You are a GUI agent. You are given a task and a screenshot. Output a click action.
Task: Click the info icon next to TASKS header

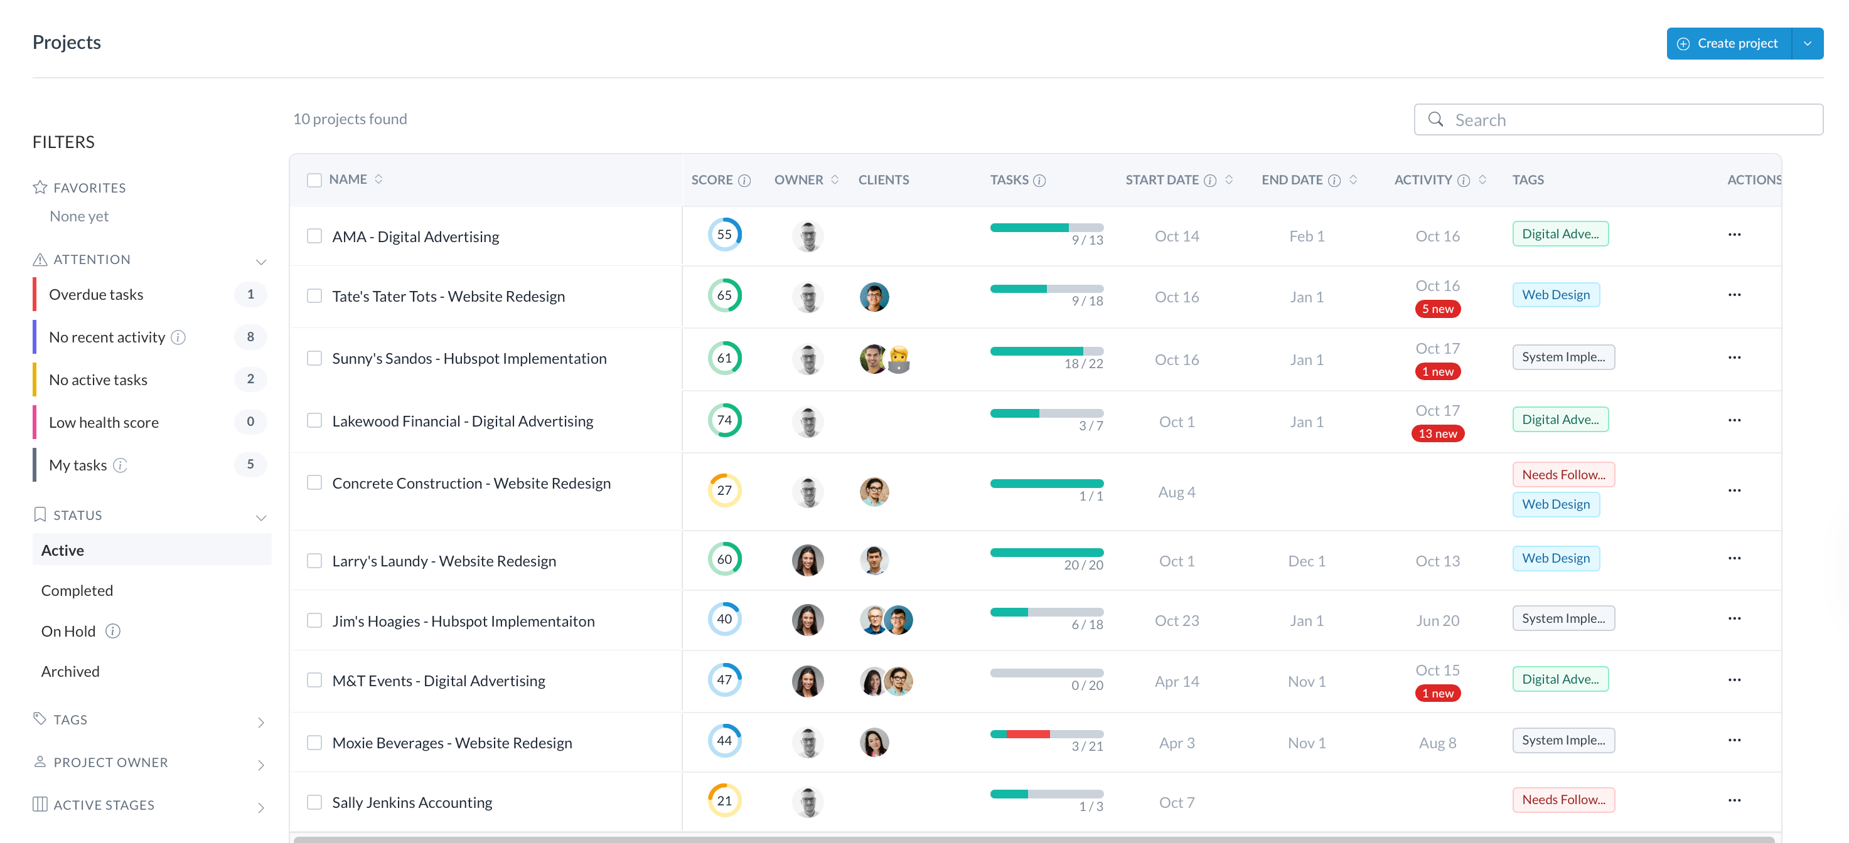(1039, 181)
